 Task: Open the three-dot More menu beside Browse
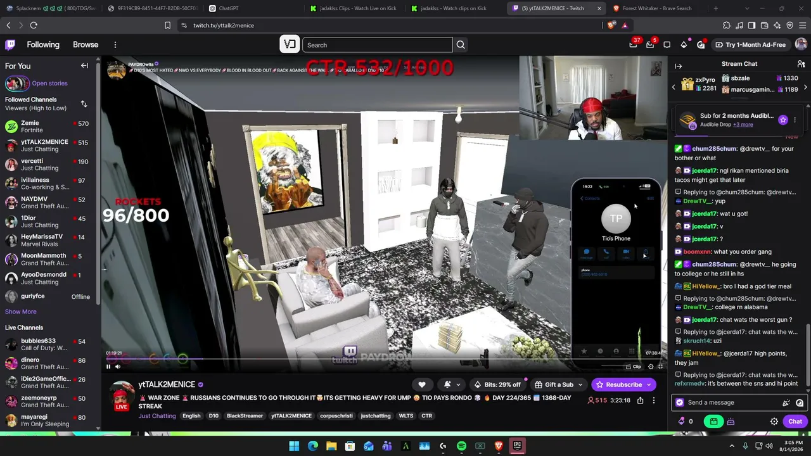115,45
